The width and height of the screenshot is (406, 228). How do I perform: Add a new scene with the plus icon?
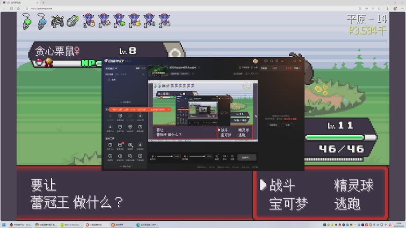pyautogui.click(x=143, y=74)
